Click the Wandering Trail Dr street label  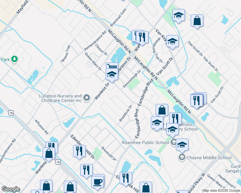coord(158,50)
